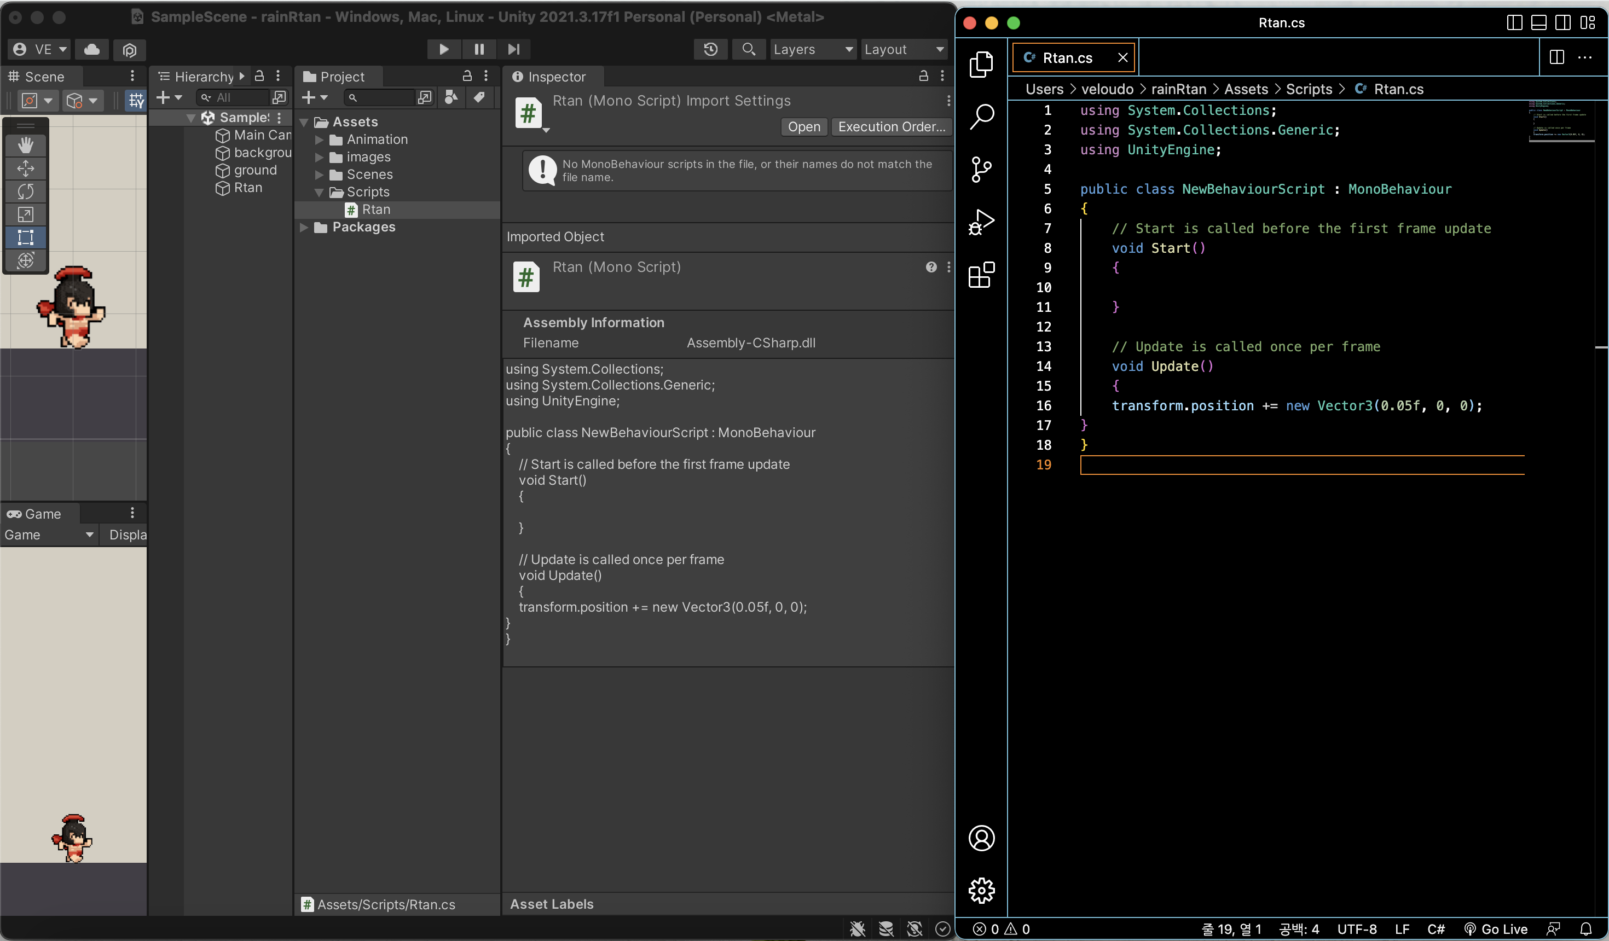The image size is (1609, 941).
Task: Open VS Code Accounts menu
Action: pos(981,838)
